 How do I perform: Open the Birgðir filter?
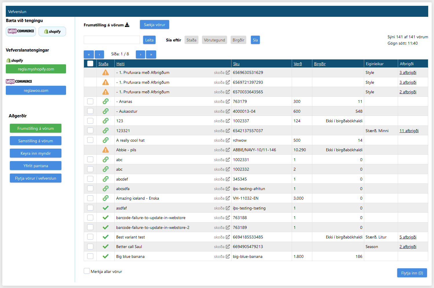tap(238, 40)
